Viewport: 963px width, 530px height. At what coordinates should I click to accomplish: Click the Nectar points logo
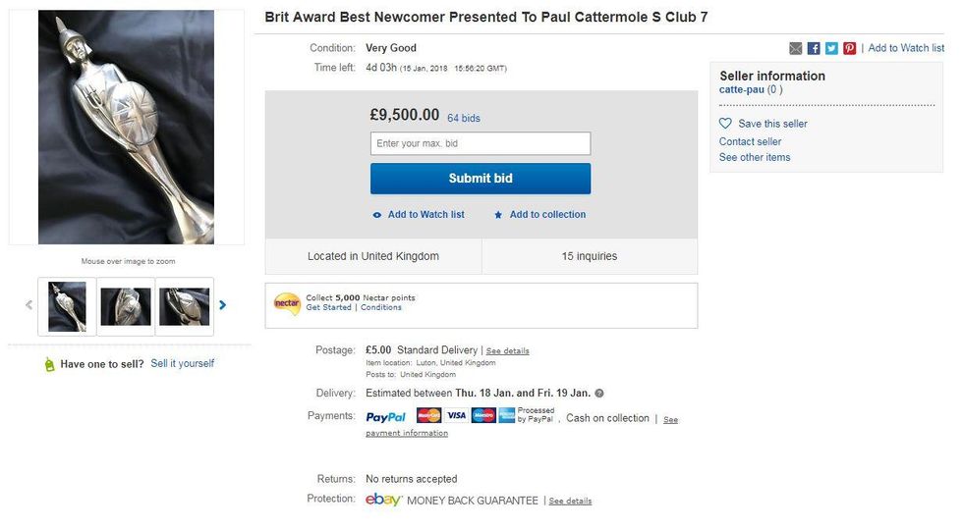pos(287,303)
